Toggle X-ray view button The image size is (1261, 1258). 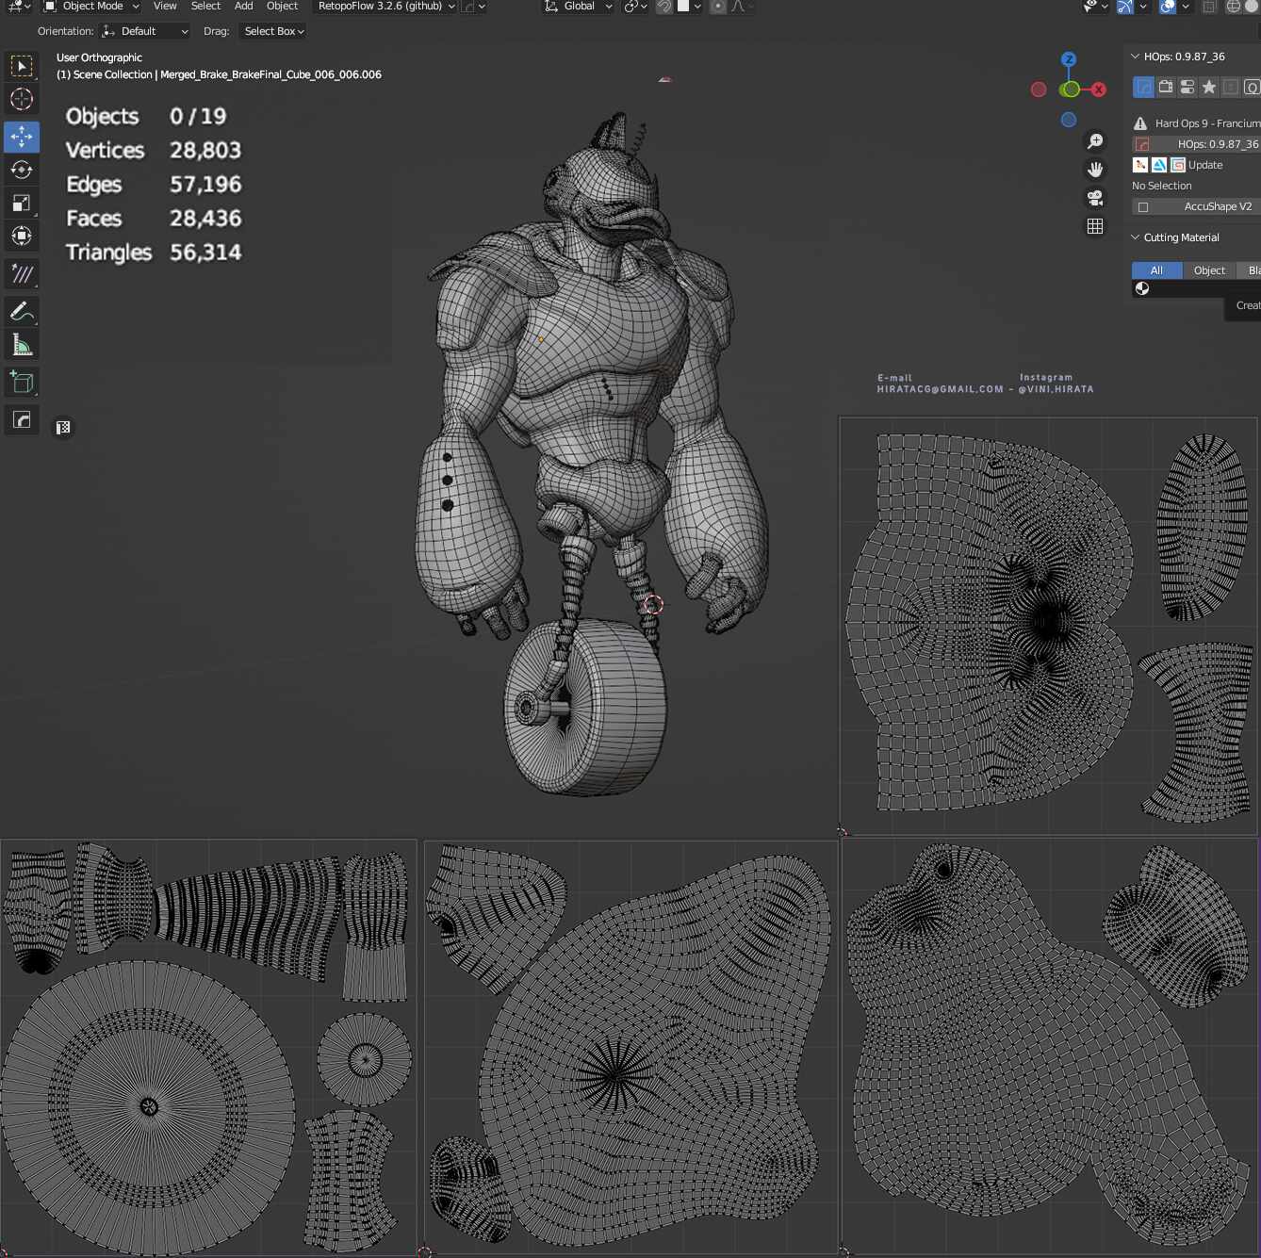pos(1209,6)
